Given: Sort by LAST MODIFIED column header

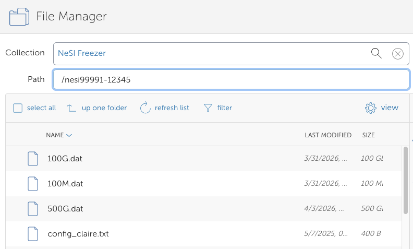Looking at the screenshot, I should (327, 135).
